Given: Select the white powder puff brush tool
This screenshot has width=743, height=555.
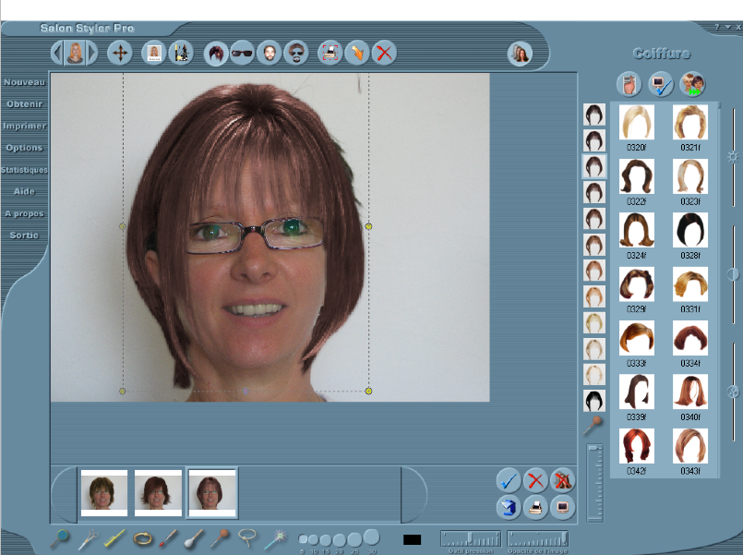Looking at the screenshot, I should [x=193, y=539].
